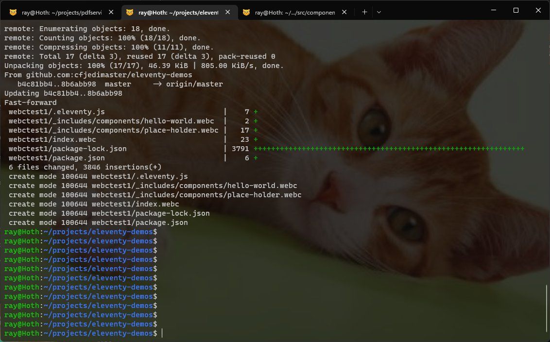Click the create mode line for place-holder.webc
The image size is (550, 342).
click(x=155, y=195)
